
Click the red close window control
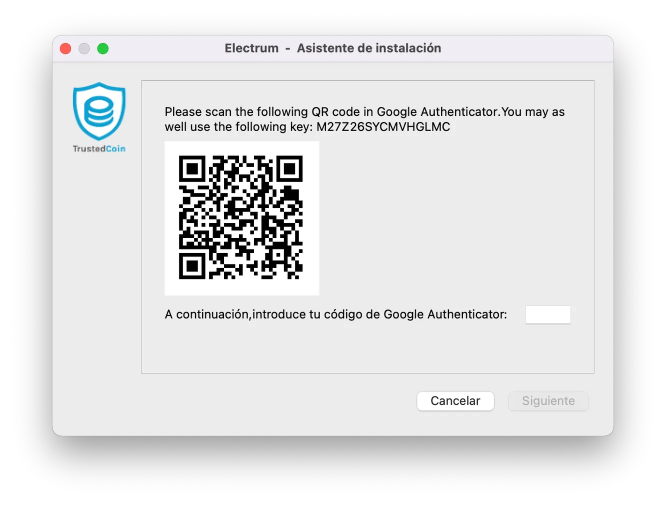[x=65, y=48]
